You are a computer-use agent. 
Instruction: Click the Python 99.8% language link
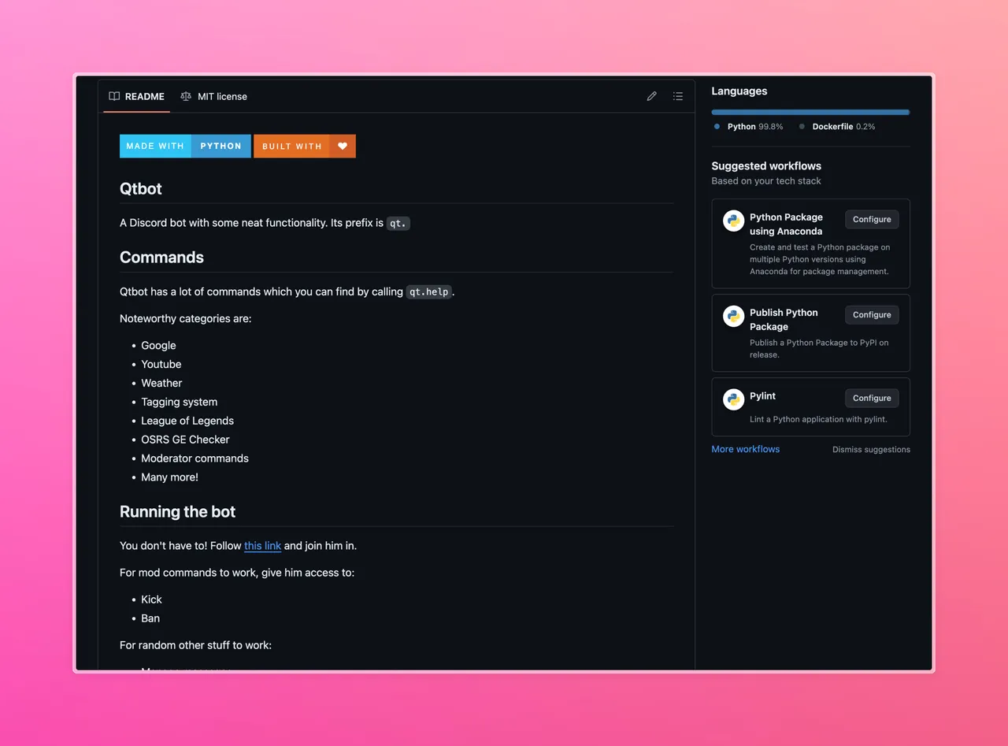748,126
